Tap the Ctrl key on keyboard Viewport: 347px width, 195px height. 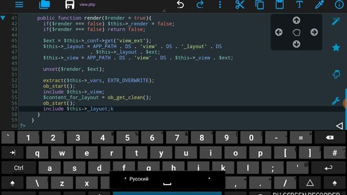[x=19, y=168]
